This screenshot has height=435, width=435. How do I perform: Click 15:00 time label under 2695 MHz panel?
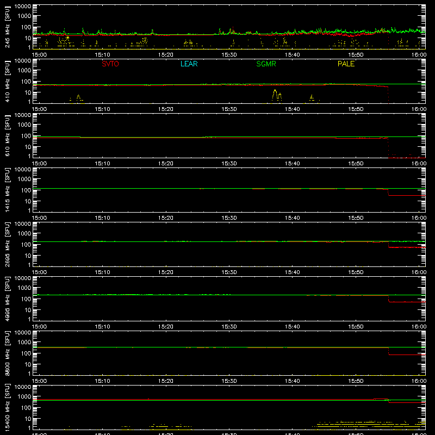click(x=39, y=272)
